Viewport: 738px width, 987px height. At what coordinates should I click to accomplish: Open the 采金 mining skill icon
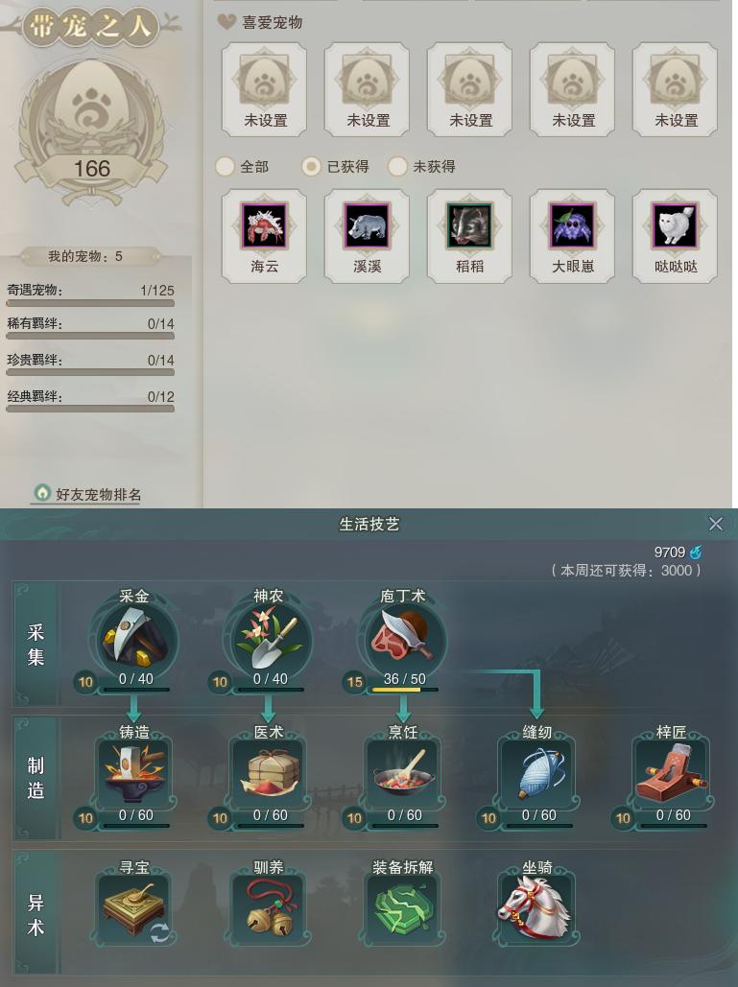coord(134,640)
